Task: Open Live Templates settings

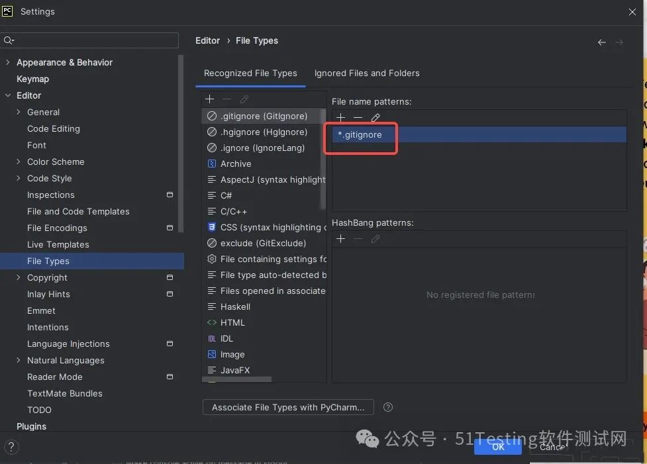Action: click(x=58, y=244)
